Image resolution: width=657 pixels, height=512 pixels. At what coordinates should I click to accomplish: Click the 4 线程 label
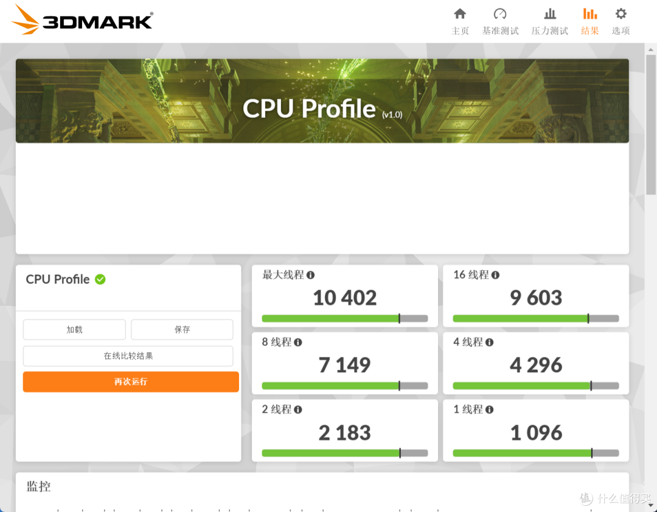tap(468, 343)
